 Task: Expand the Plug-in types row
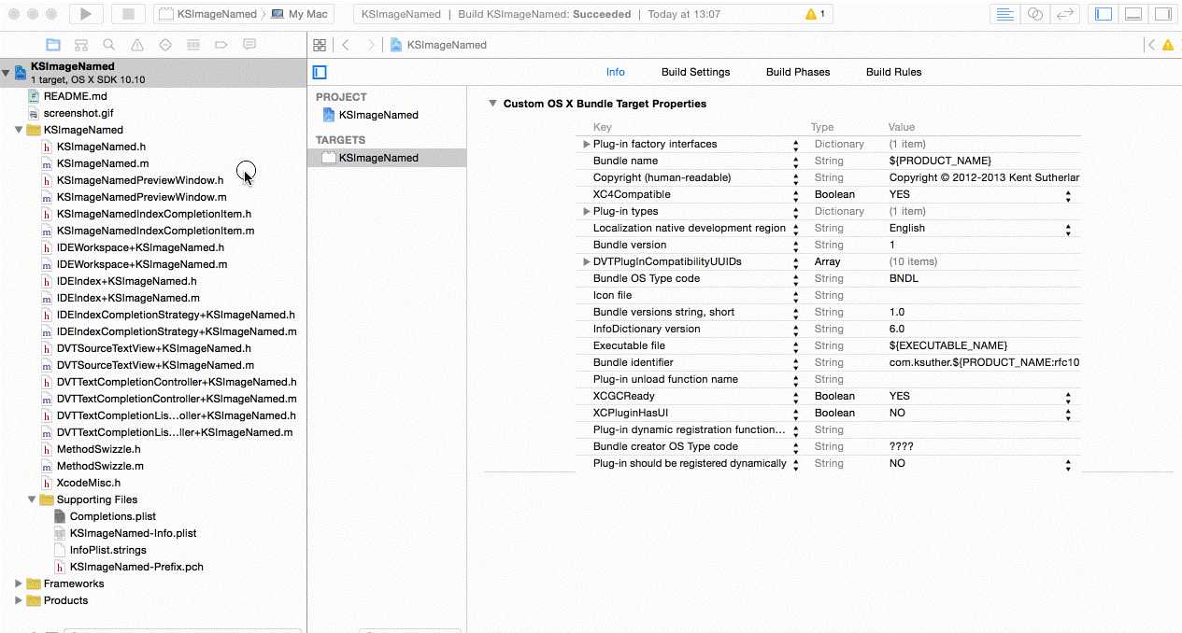586,211
